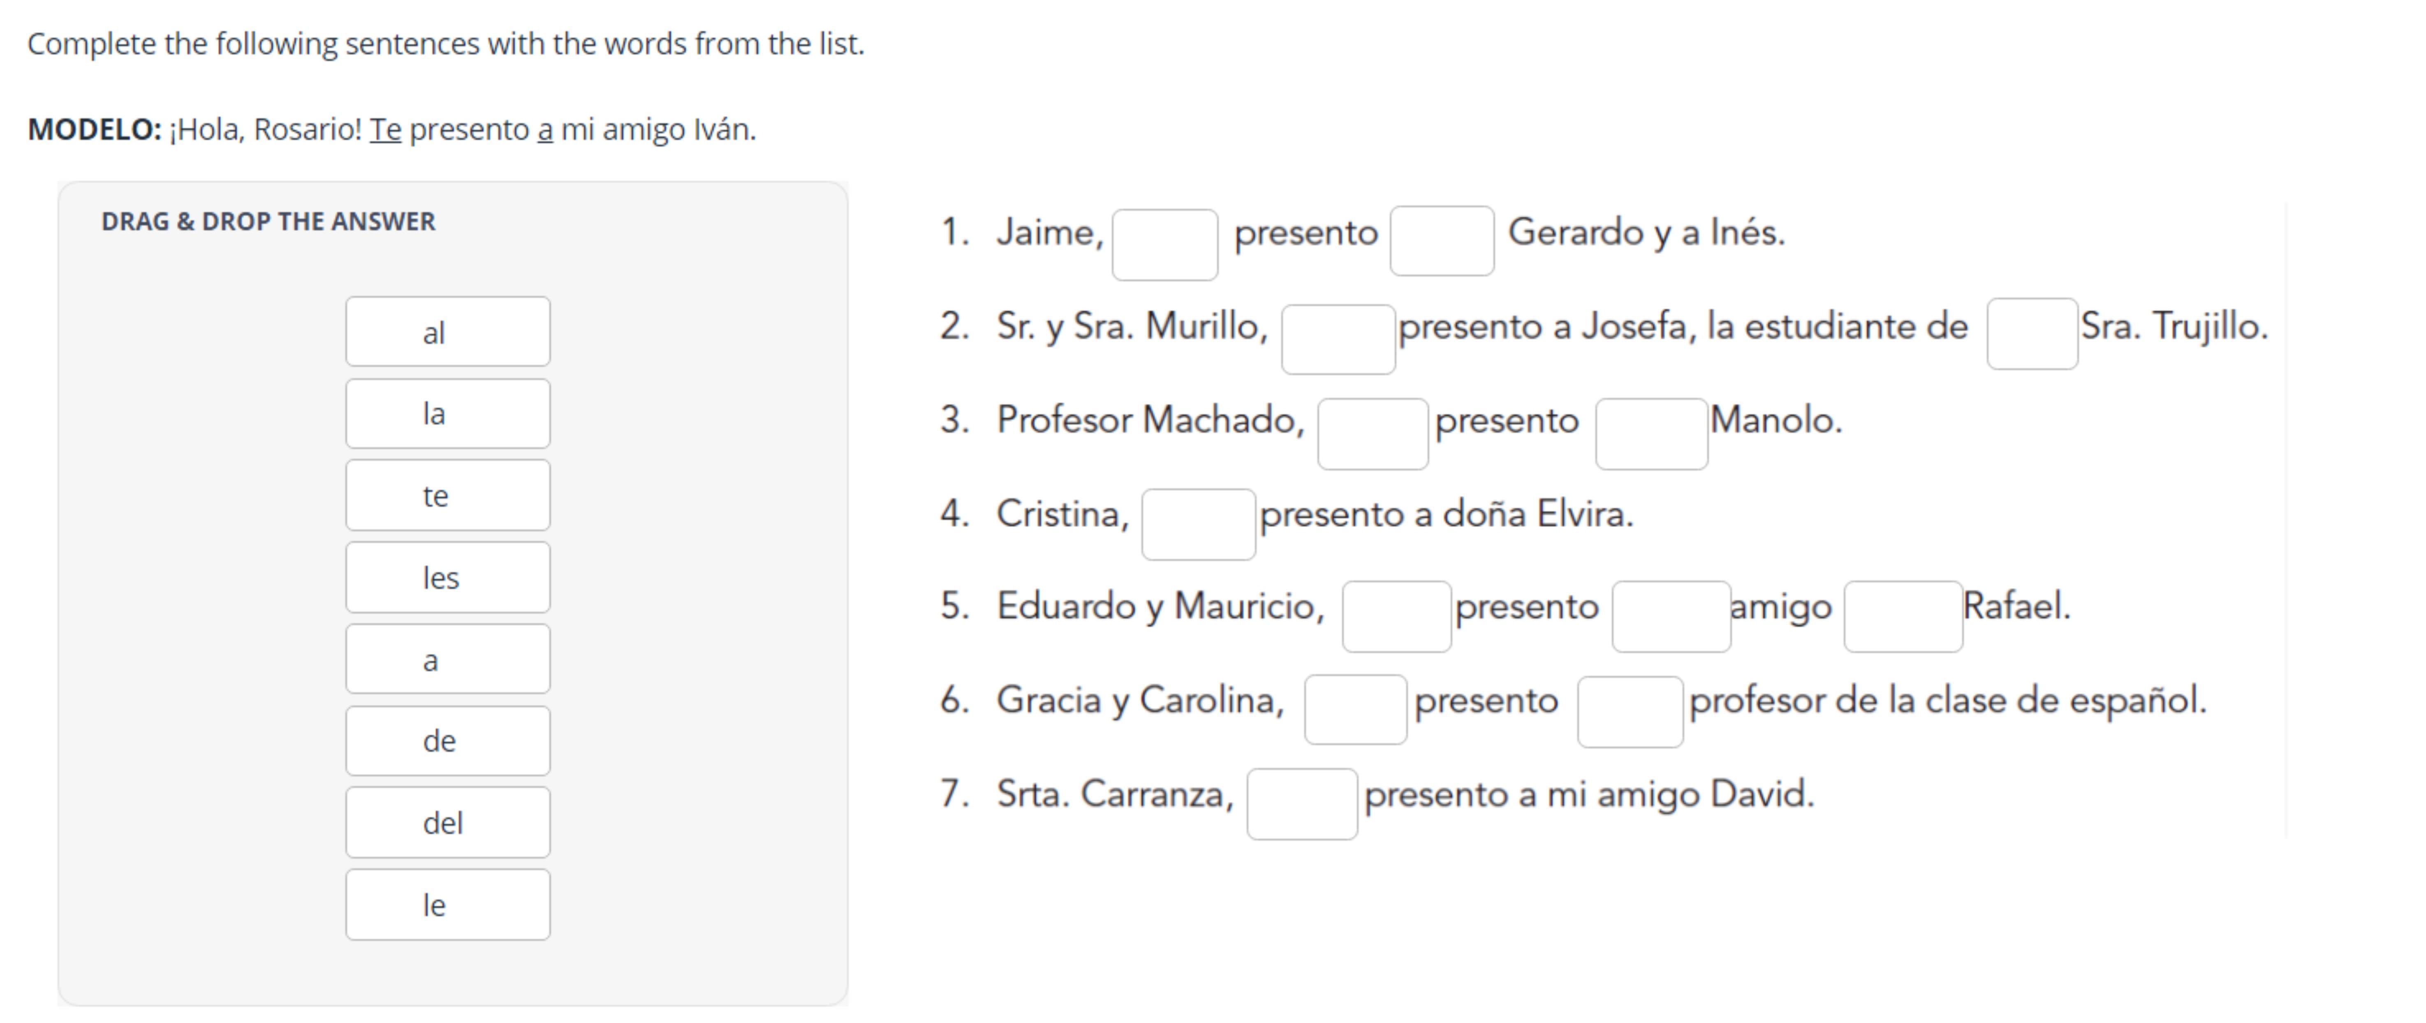Select the 'la' answer tile
Viewport: 2426px width, 1023px height.
447,414
